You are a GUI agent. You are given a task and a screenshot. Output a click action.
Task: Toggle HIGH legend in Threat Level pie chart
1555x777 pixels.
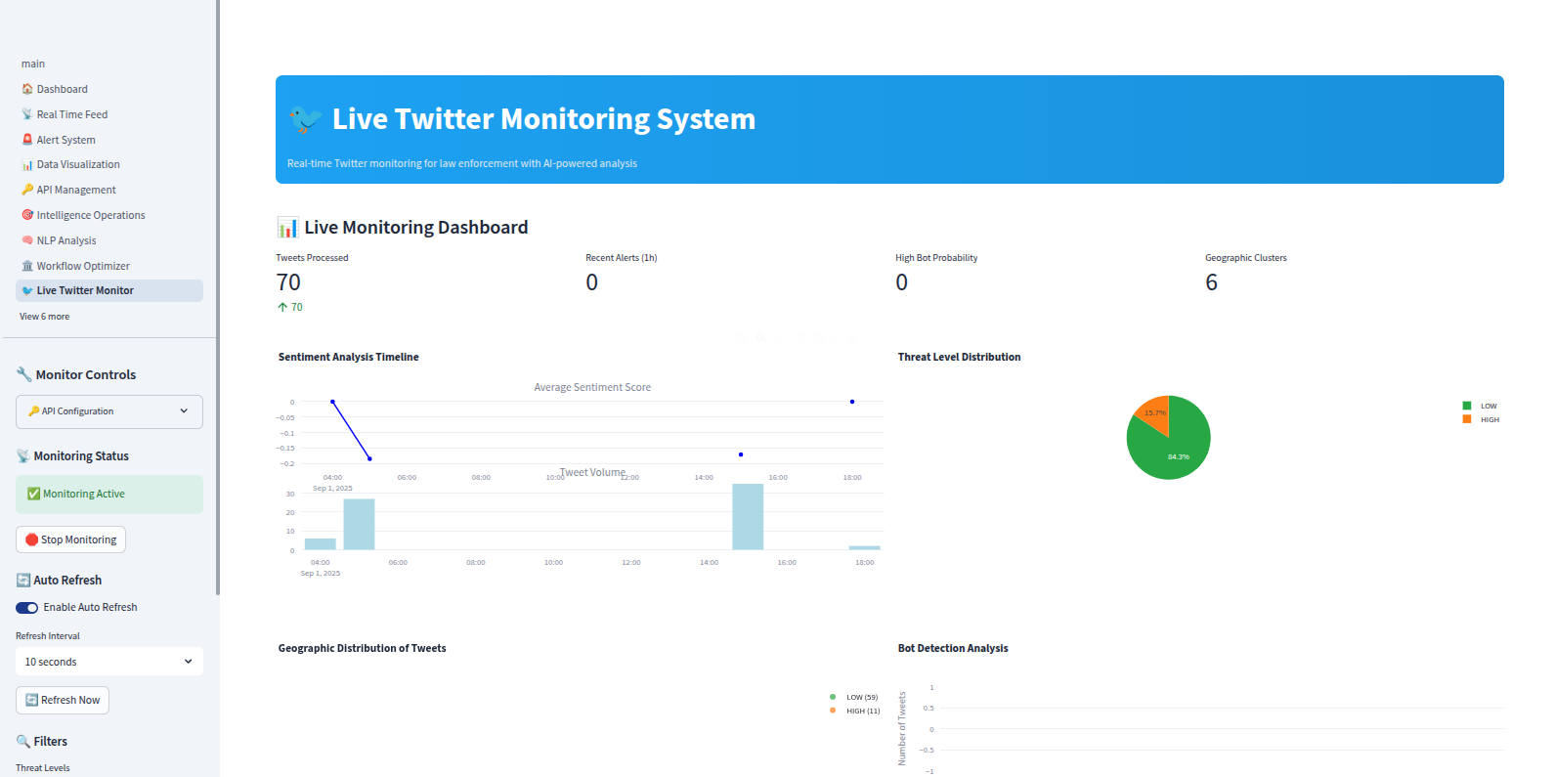1481,419
